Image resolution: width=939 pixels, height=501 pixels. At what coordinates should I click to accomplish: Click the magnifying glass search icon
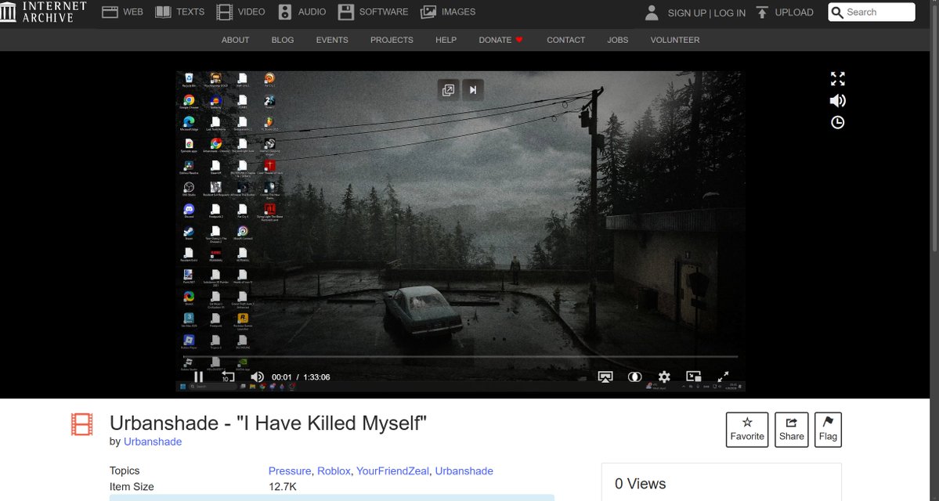pos(837,12)
